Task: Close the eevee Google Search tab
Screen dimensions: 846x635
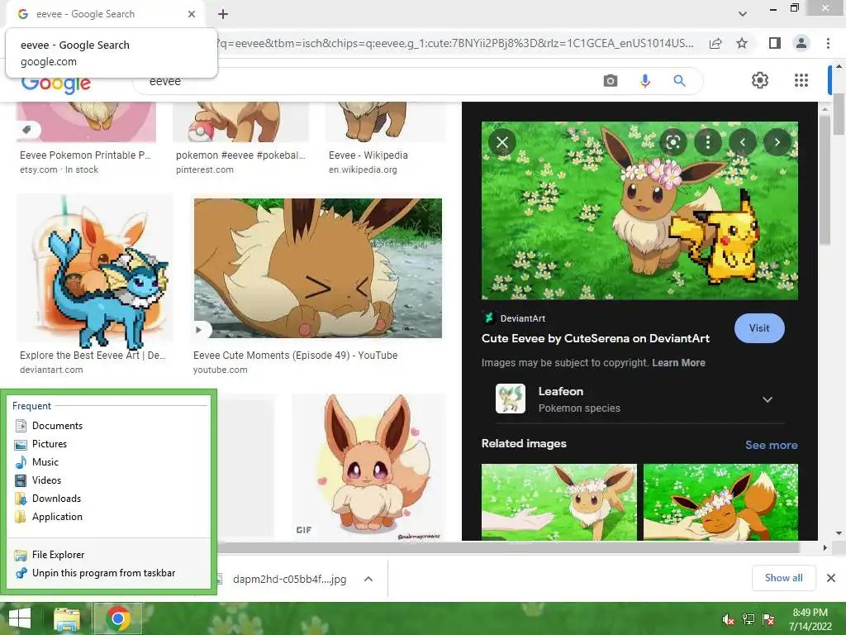Action: pos(192,14)
